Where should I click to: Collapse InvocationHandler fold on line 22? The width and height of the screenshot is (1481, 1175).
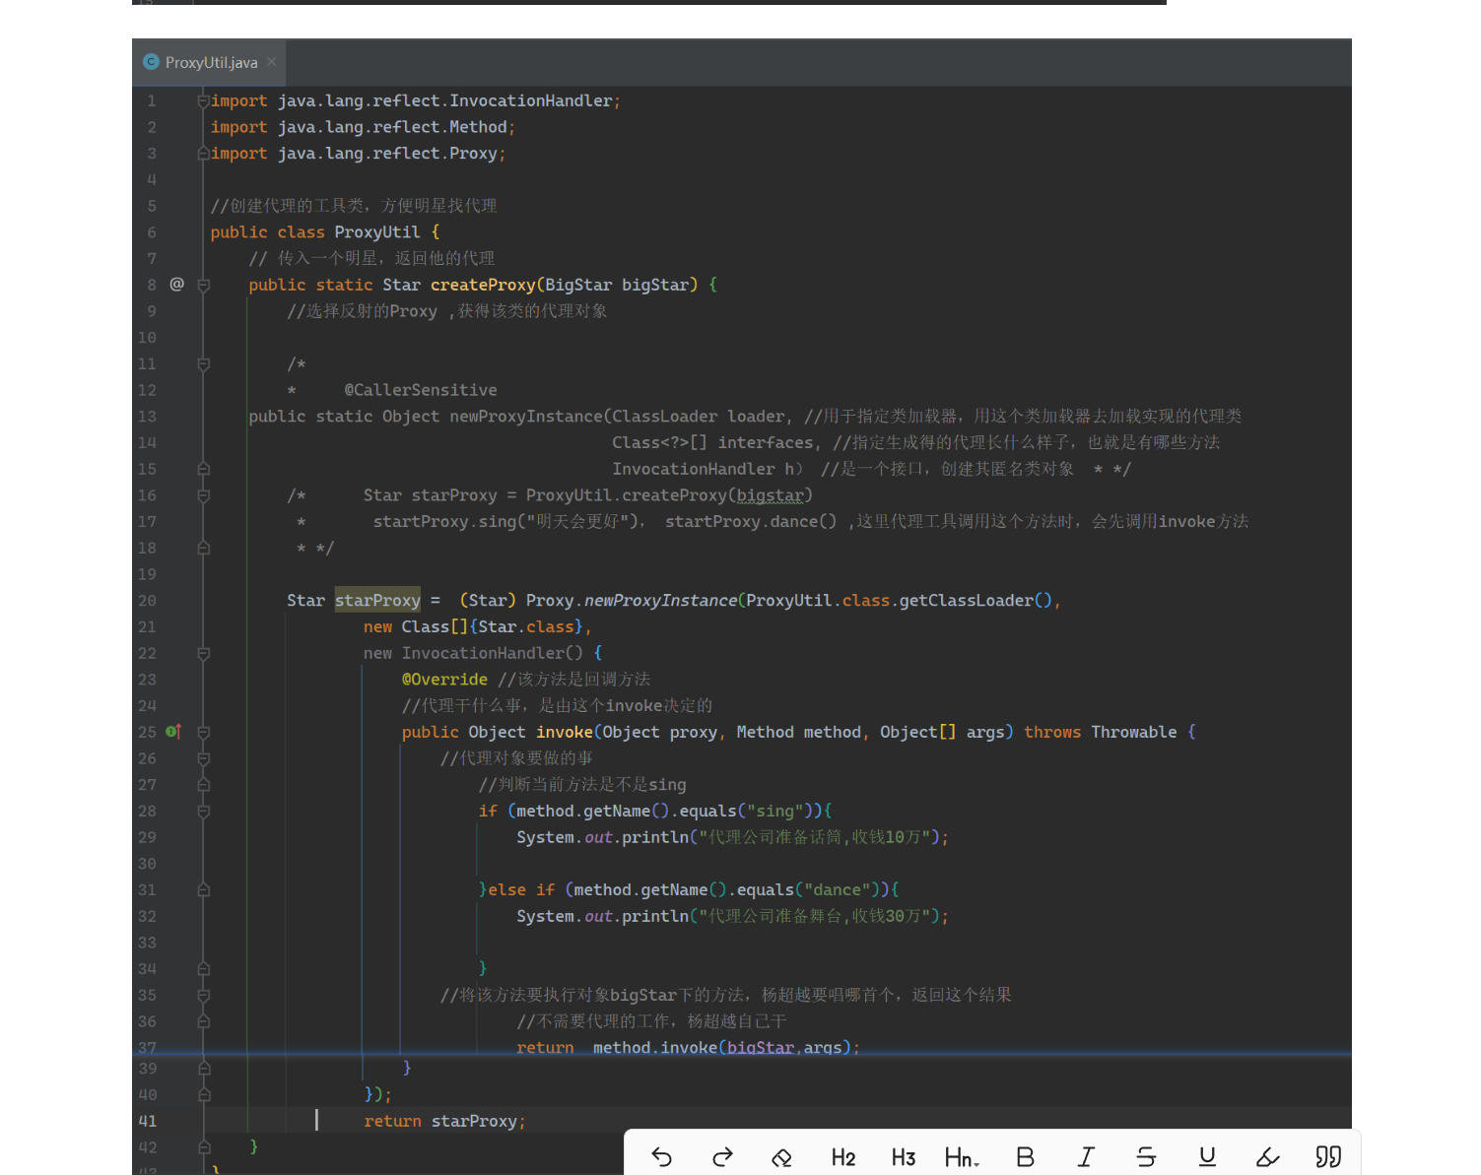click(203, 653)
